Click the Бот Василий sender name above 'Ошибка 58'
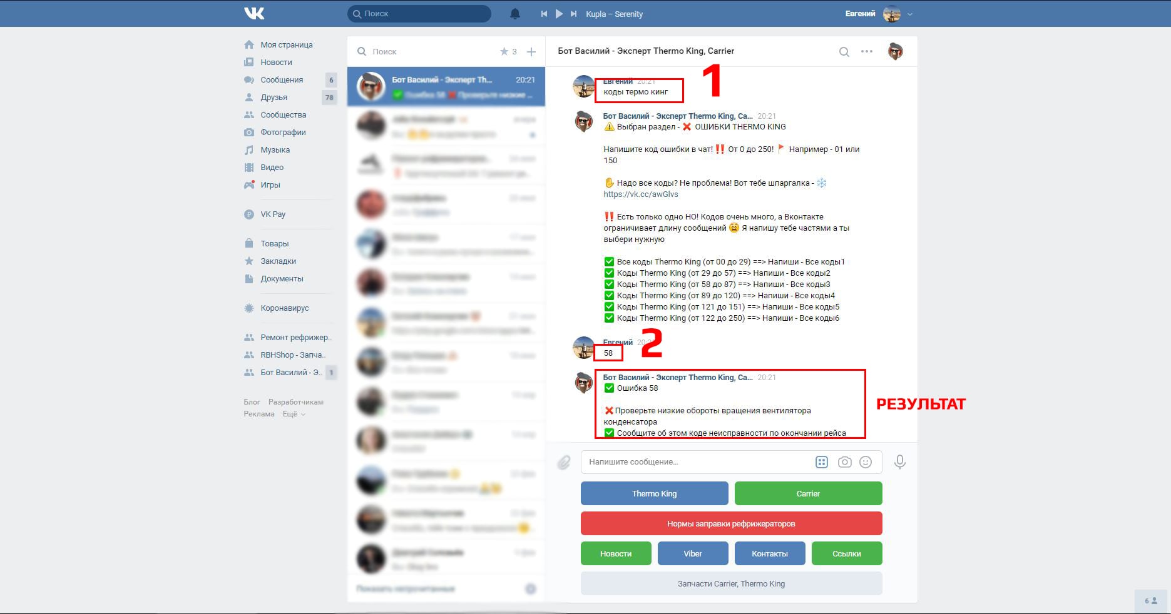Screen dimensions: 1171x614 (x=678, y=378)
